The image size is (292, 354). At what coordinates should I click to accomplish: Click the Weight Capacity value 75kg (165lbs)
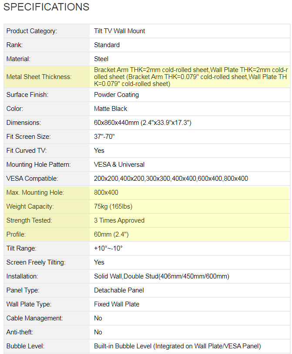pos(113,206)
